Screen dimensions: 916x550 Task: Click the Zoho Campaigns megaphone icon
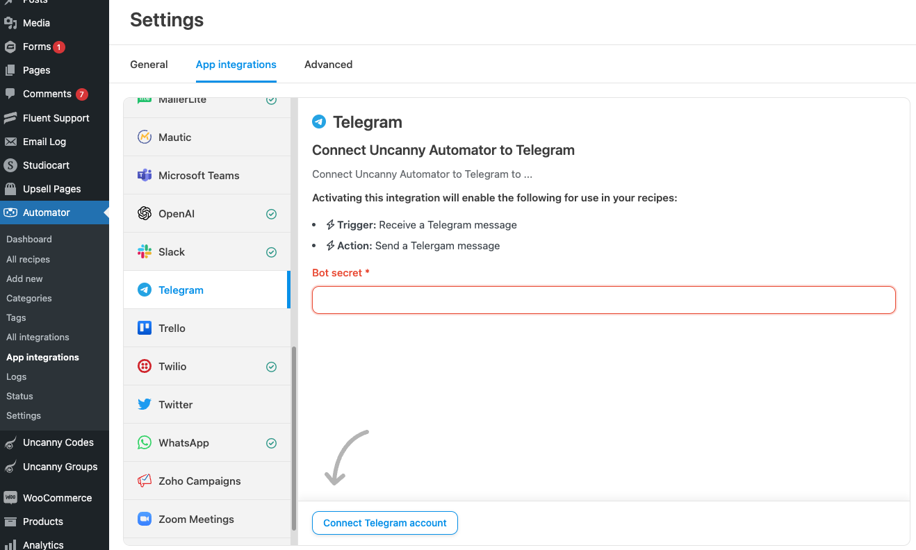(145, 481)
